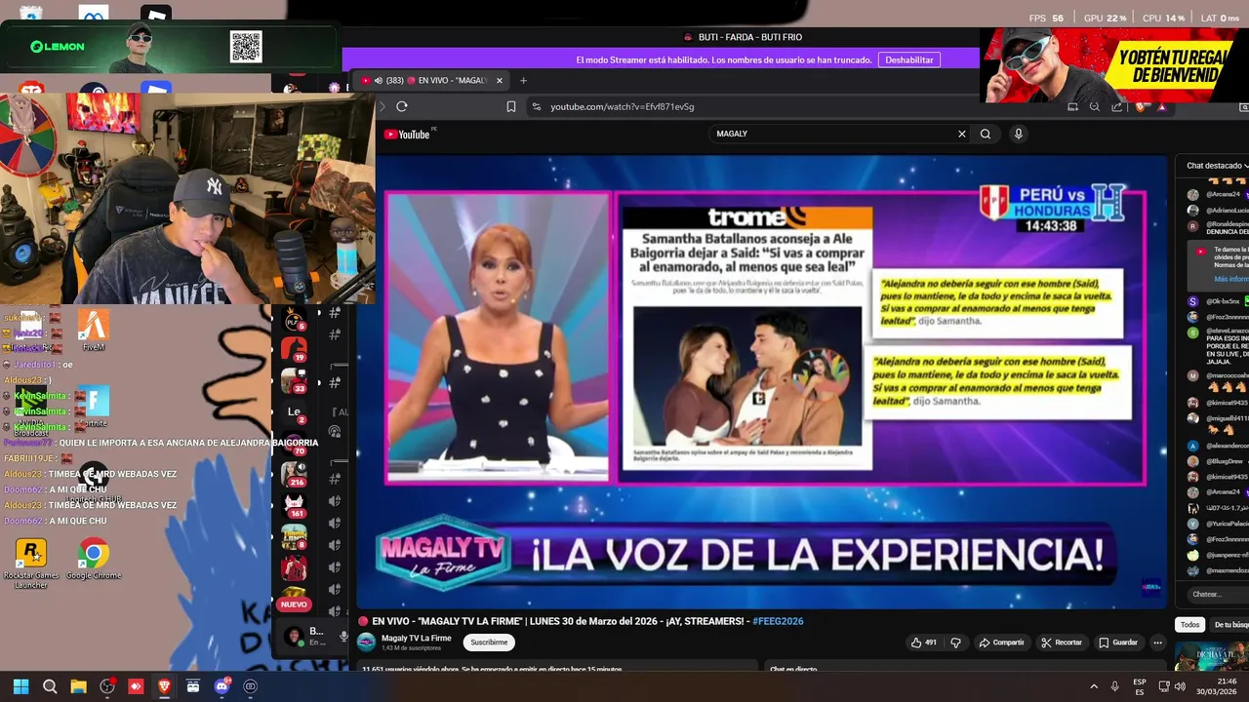Select the EN VIVO MAGALY browser tab

click(430, 80)
